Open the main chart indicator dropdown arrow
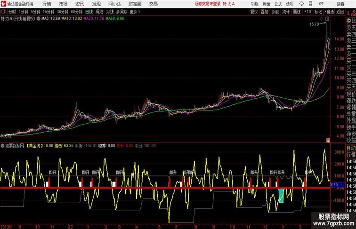The height and width of the screenshot is (229, 356). (x=38, y=19)
